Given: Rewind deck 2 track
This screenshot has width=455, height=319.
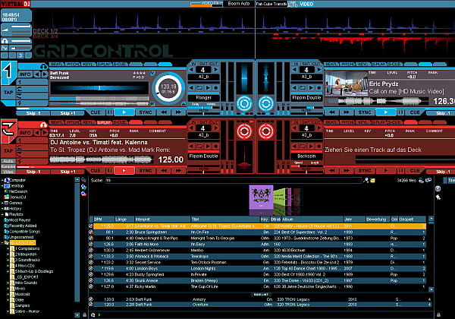Looking at the screenshot, I should pos(331,112).
